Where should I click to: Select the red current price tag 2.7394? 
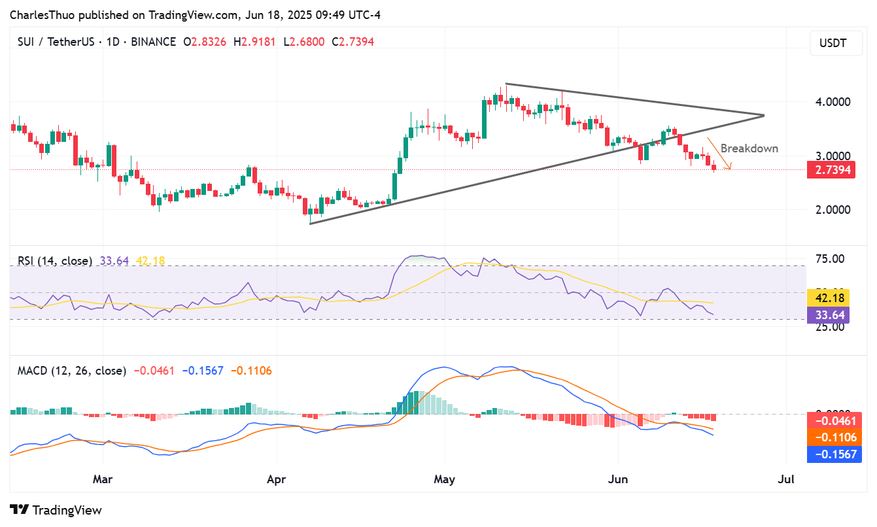tap(833, 171)
